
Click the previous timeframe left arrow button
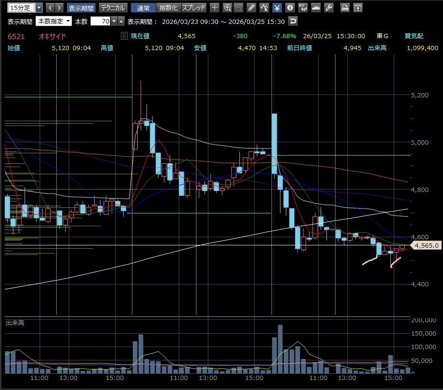coord(50,8)
